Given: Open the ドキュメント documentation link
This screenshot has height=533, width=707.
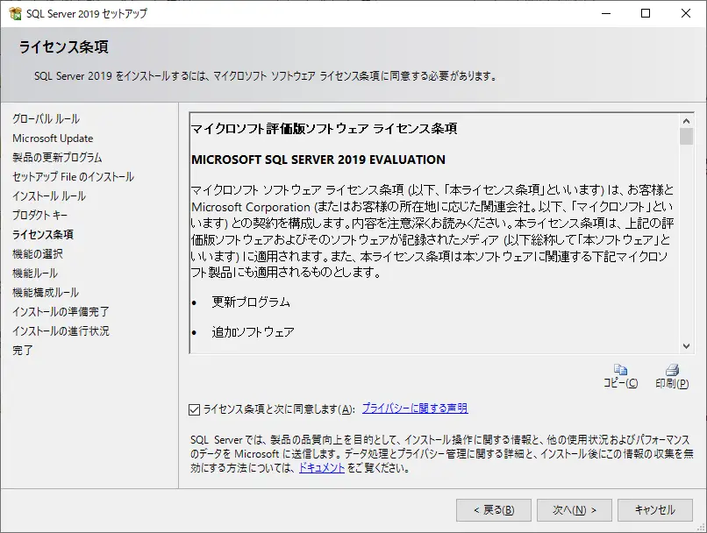Looking at the screenshot, I should tap(322, 467).
